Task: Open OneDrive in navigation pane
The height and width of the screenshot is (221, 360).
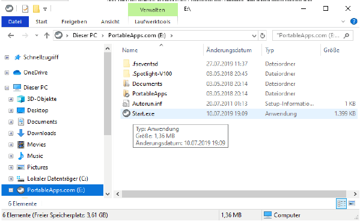Action: (35, 73)
